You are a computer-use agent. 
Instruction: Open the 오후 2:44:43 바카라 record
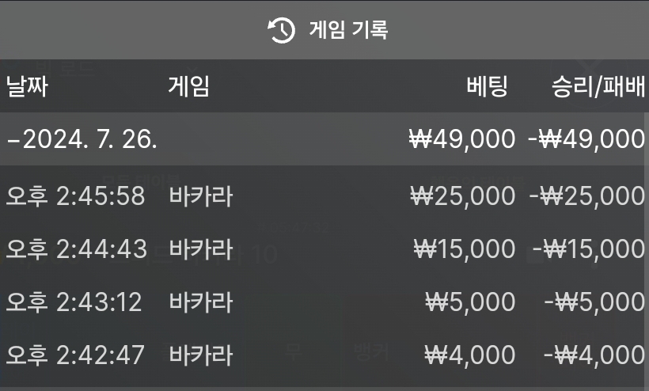(x=324, y=249)
